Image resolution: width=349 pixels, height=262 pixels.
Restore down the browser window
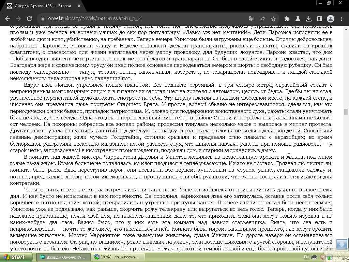pyautogui.click(x=329, y=3)
